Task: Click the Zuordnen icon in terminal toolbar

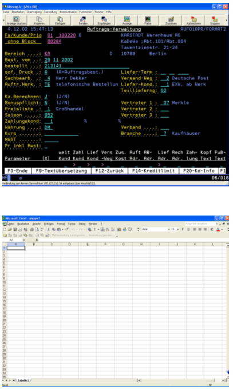Action: [x=171, y=20]
